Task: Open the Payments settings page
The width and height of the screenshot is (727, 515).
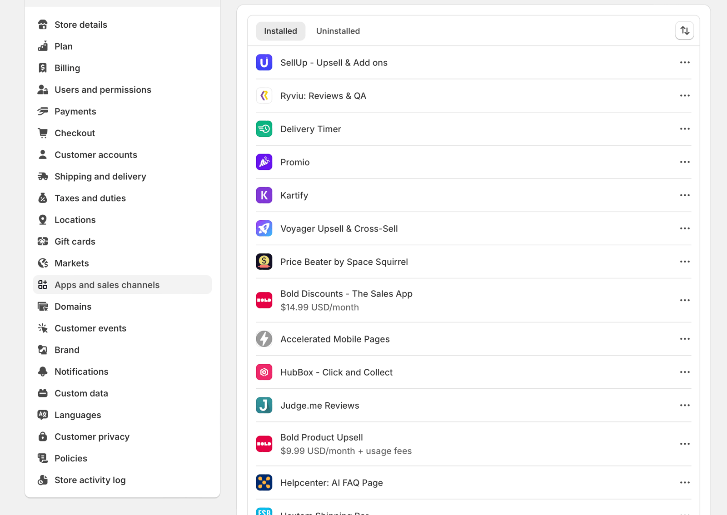Action: coord(122,111)
